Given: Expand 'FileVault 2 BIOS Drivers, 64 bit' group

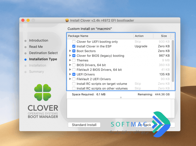Looking at the screenshot, I should [70, 69].
